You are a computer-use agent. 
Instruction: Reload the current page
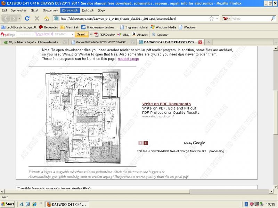(x=27, y=18)
